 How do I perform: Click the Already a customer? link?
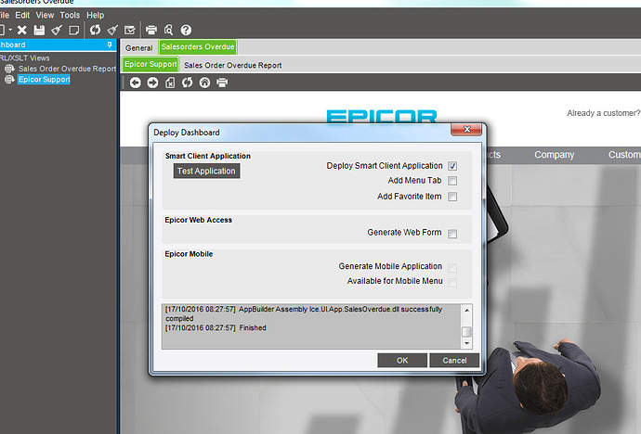point(603,113)
